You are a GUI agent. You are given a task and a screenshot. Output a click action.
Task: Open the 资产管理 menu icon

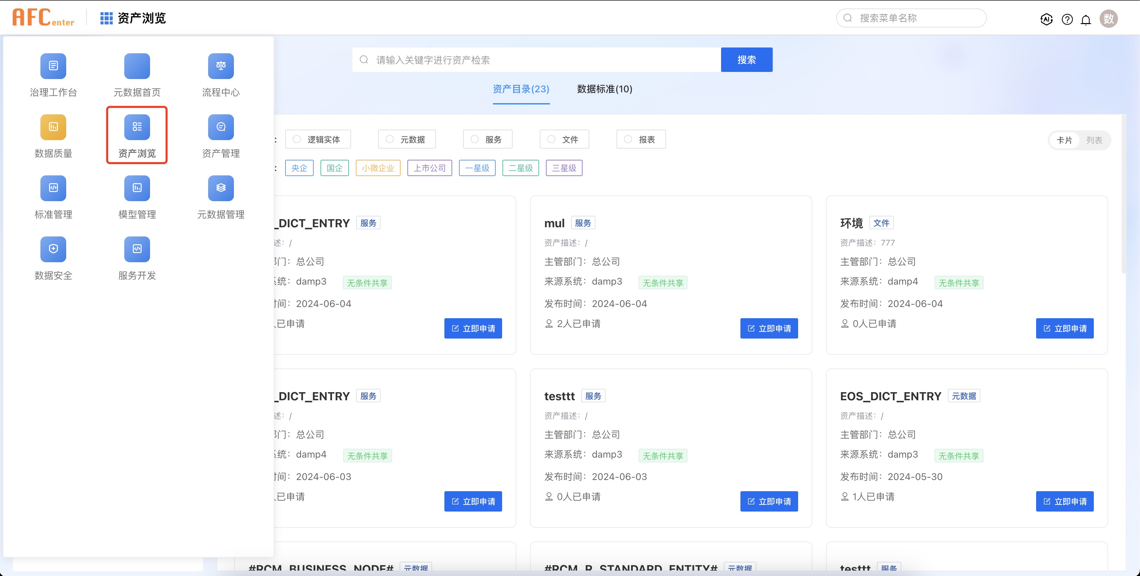point(221,127)
